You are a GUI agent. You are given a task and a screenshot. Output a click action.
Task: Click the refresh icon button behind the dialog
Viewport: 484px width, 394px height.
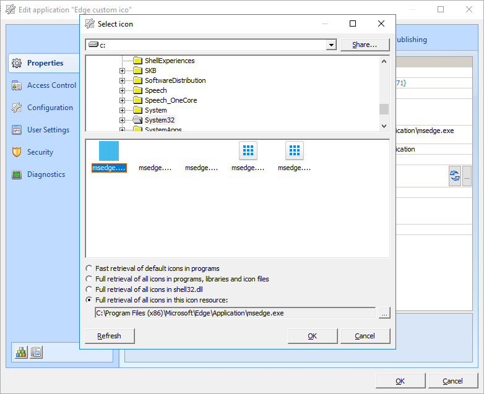coord(455,176)
